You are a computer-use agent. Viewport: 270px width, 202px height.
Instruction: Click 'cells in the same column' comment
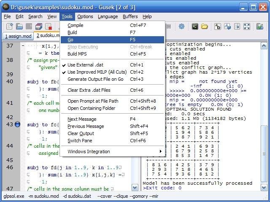pyautogui.click(x=70, y=189)
